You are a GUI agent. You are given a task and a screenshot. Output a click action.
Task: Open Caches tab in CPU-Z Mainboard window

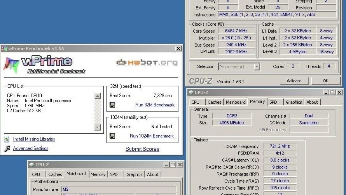click(x=55, y=174)
